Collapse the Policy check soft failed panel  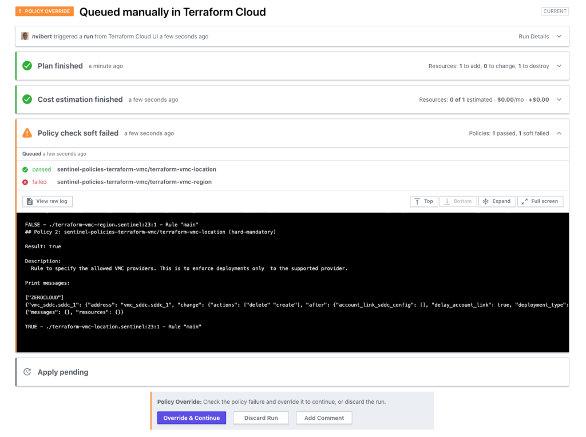(x=559, y=133)
